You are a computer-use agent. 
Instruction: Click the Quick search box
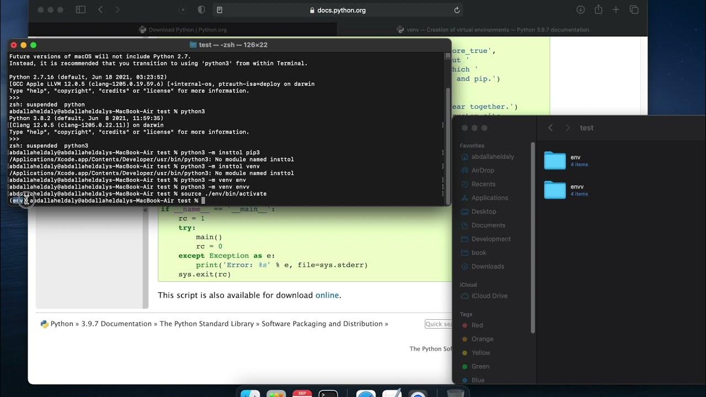[438, 324]
